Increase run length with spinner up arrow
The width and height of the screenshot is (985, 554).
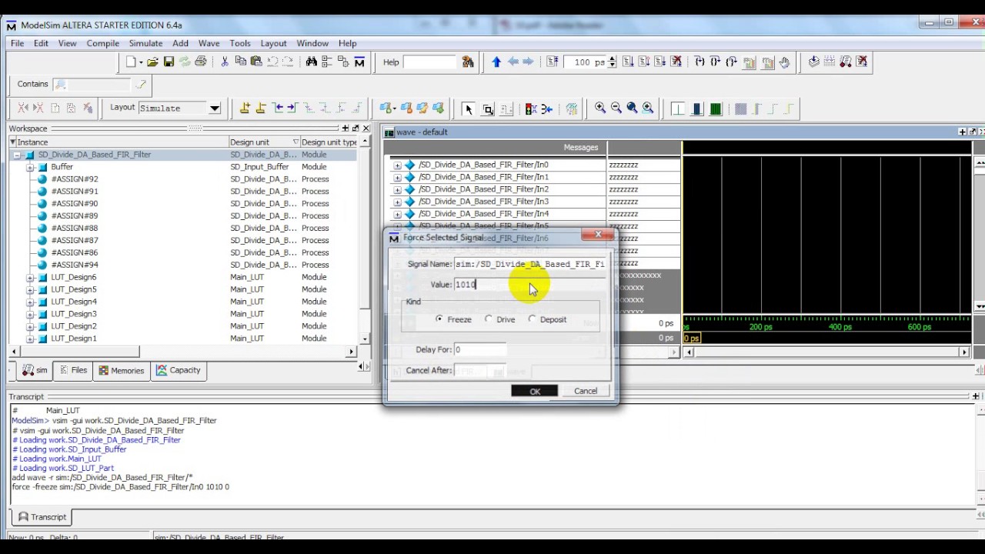(612, 59)
